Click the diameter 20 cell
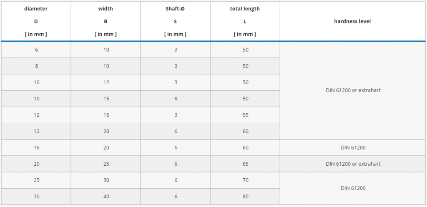This screenshot has height=207, width=427. pos(37,164)
